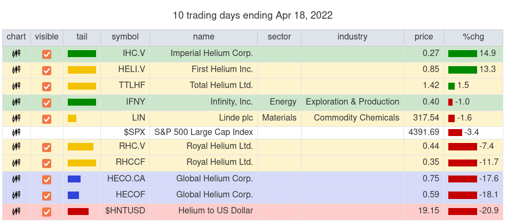This screenshot has width=507, height=223.
Task: Click the S&P 500 Large Cap Index row
Action: [203, 132]
